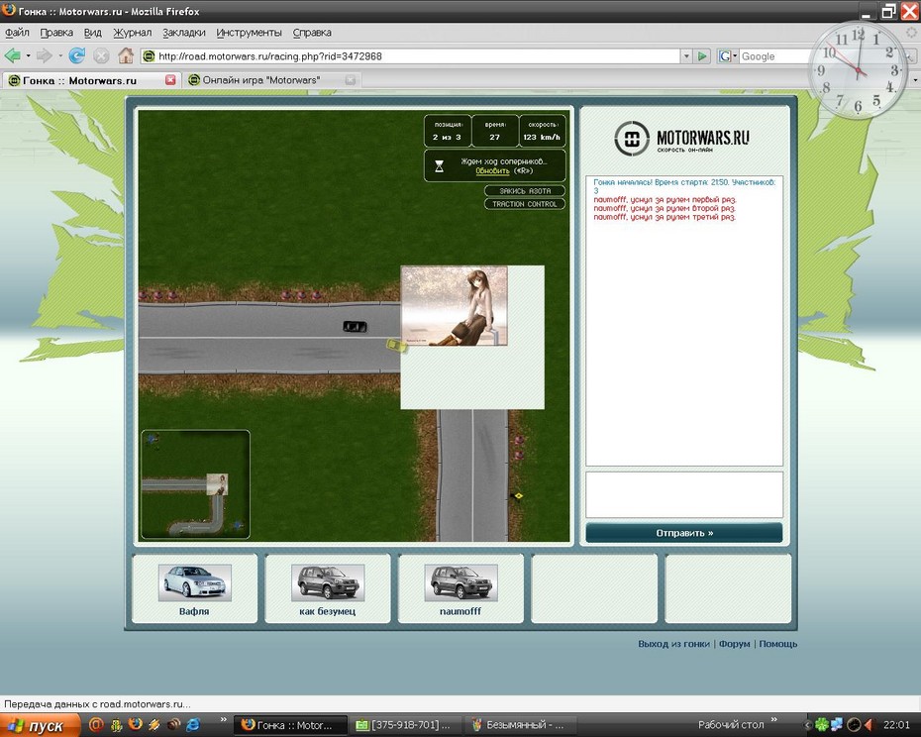921x737 pixels.
Task: Click the время 27 indicator
Action: tap(495, 131)
